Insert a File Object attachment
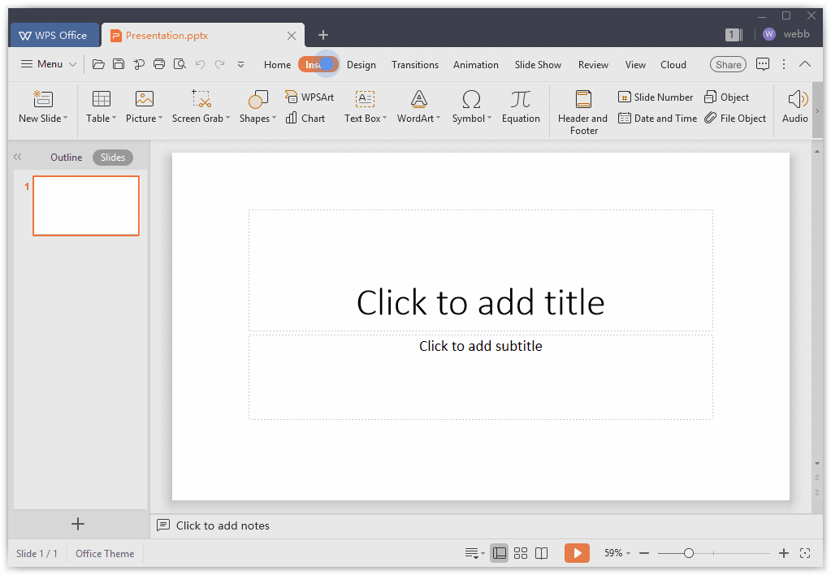This screenshot has width=831, height=575. [734, 119]
